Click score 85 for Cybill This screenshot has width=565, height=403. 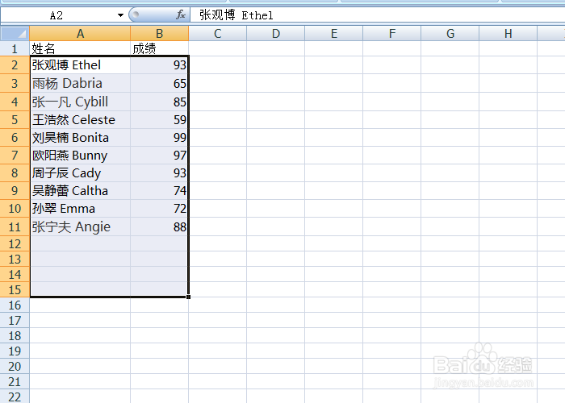[159, 102]
